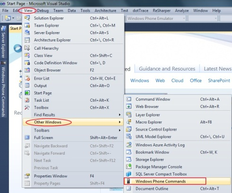Screen dimensions: 232x193
Task: Click the Architecture Explorer menu icon
Action: [27, 40]
